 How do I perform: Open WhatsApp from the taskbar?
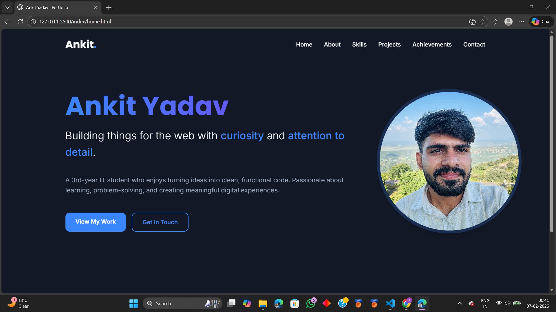310,303
